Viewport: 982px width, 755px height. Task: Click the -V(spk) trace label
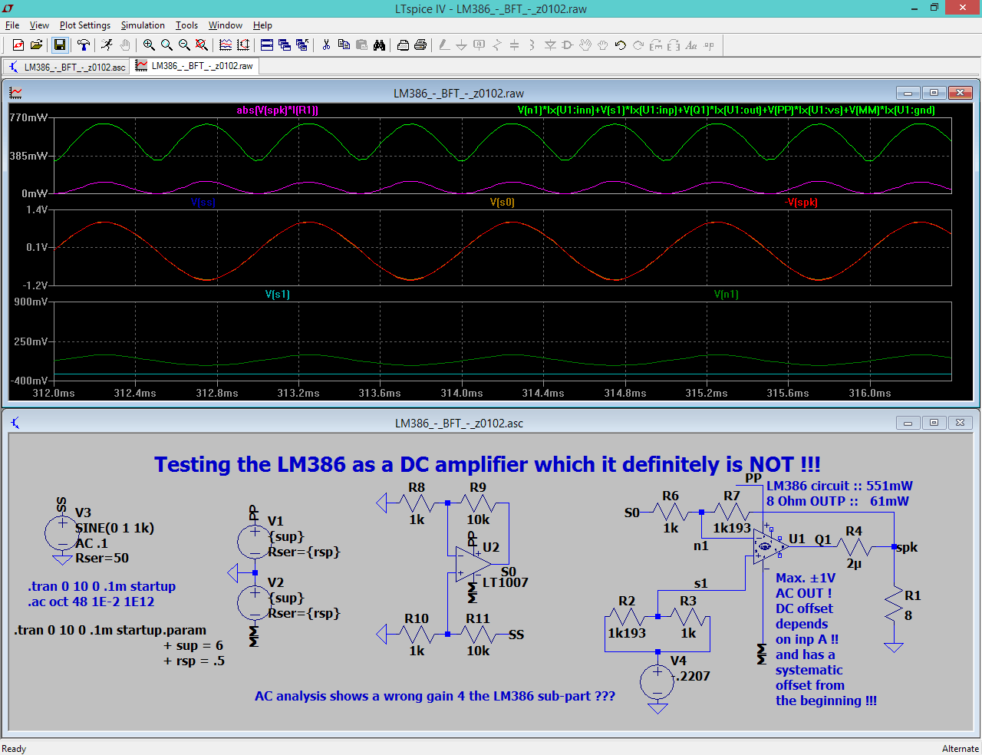click(x=802, y=203)
